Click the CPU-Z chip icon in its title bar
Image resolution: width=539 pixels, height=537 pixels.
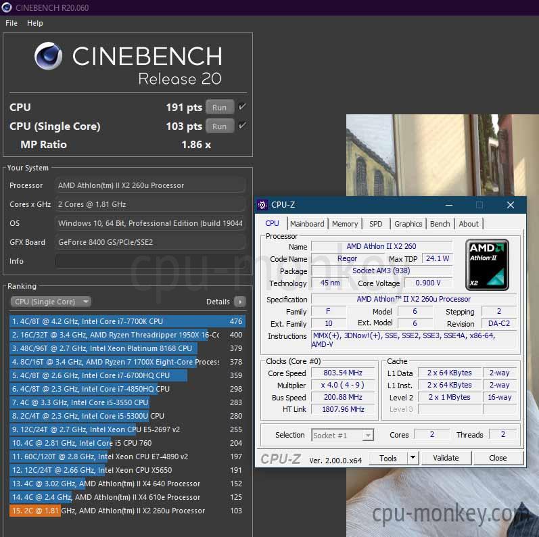pyautogui.click(x=262, y=205)
